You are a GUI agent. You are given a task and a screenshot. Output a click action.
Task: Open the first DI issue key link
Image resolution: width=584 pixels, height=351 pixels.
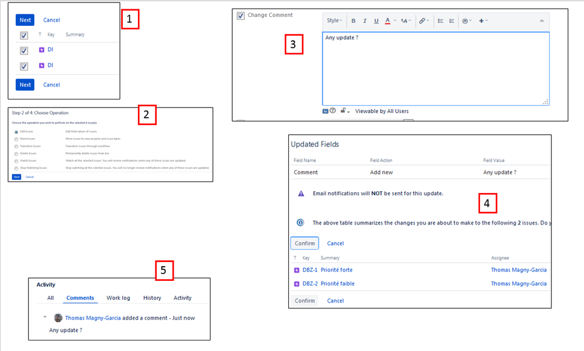pyautogui.click(x=50, y=50)
